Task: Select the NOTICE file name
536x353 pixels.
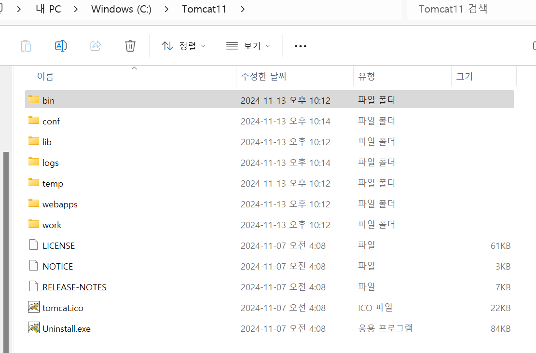Action: pyautogui.click(x=58, y=267)
